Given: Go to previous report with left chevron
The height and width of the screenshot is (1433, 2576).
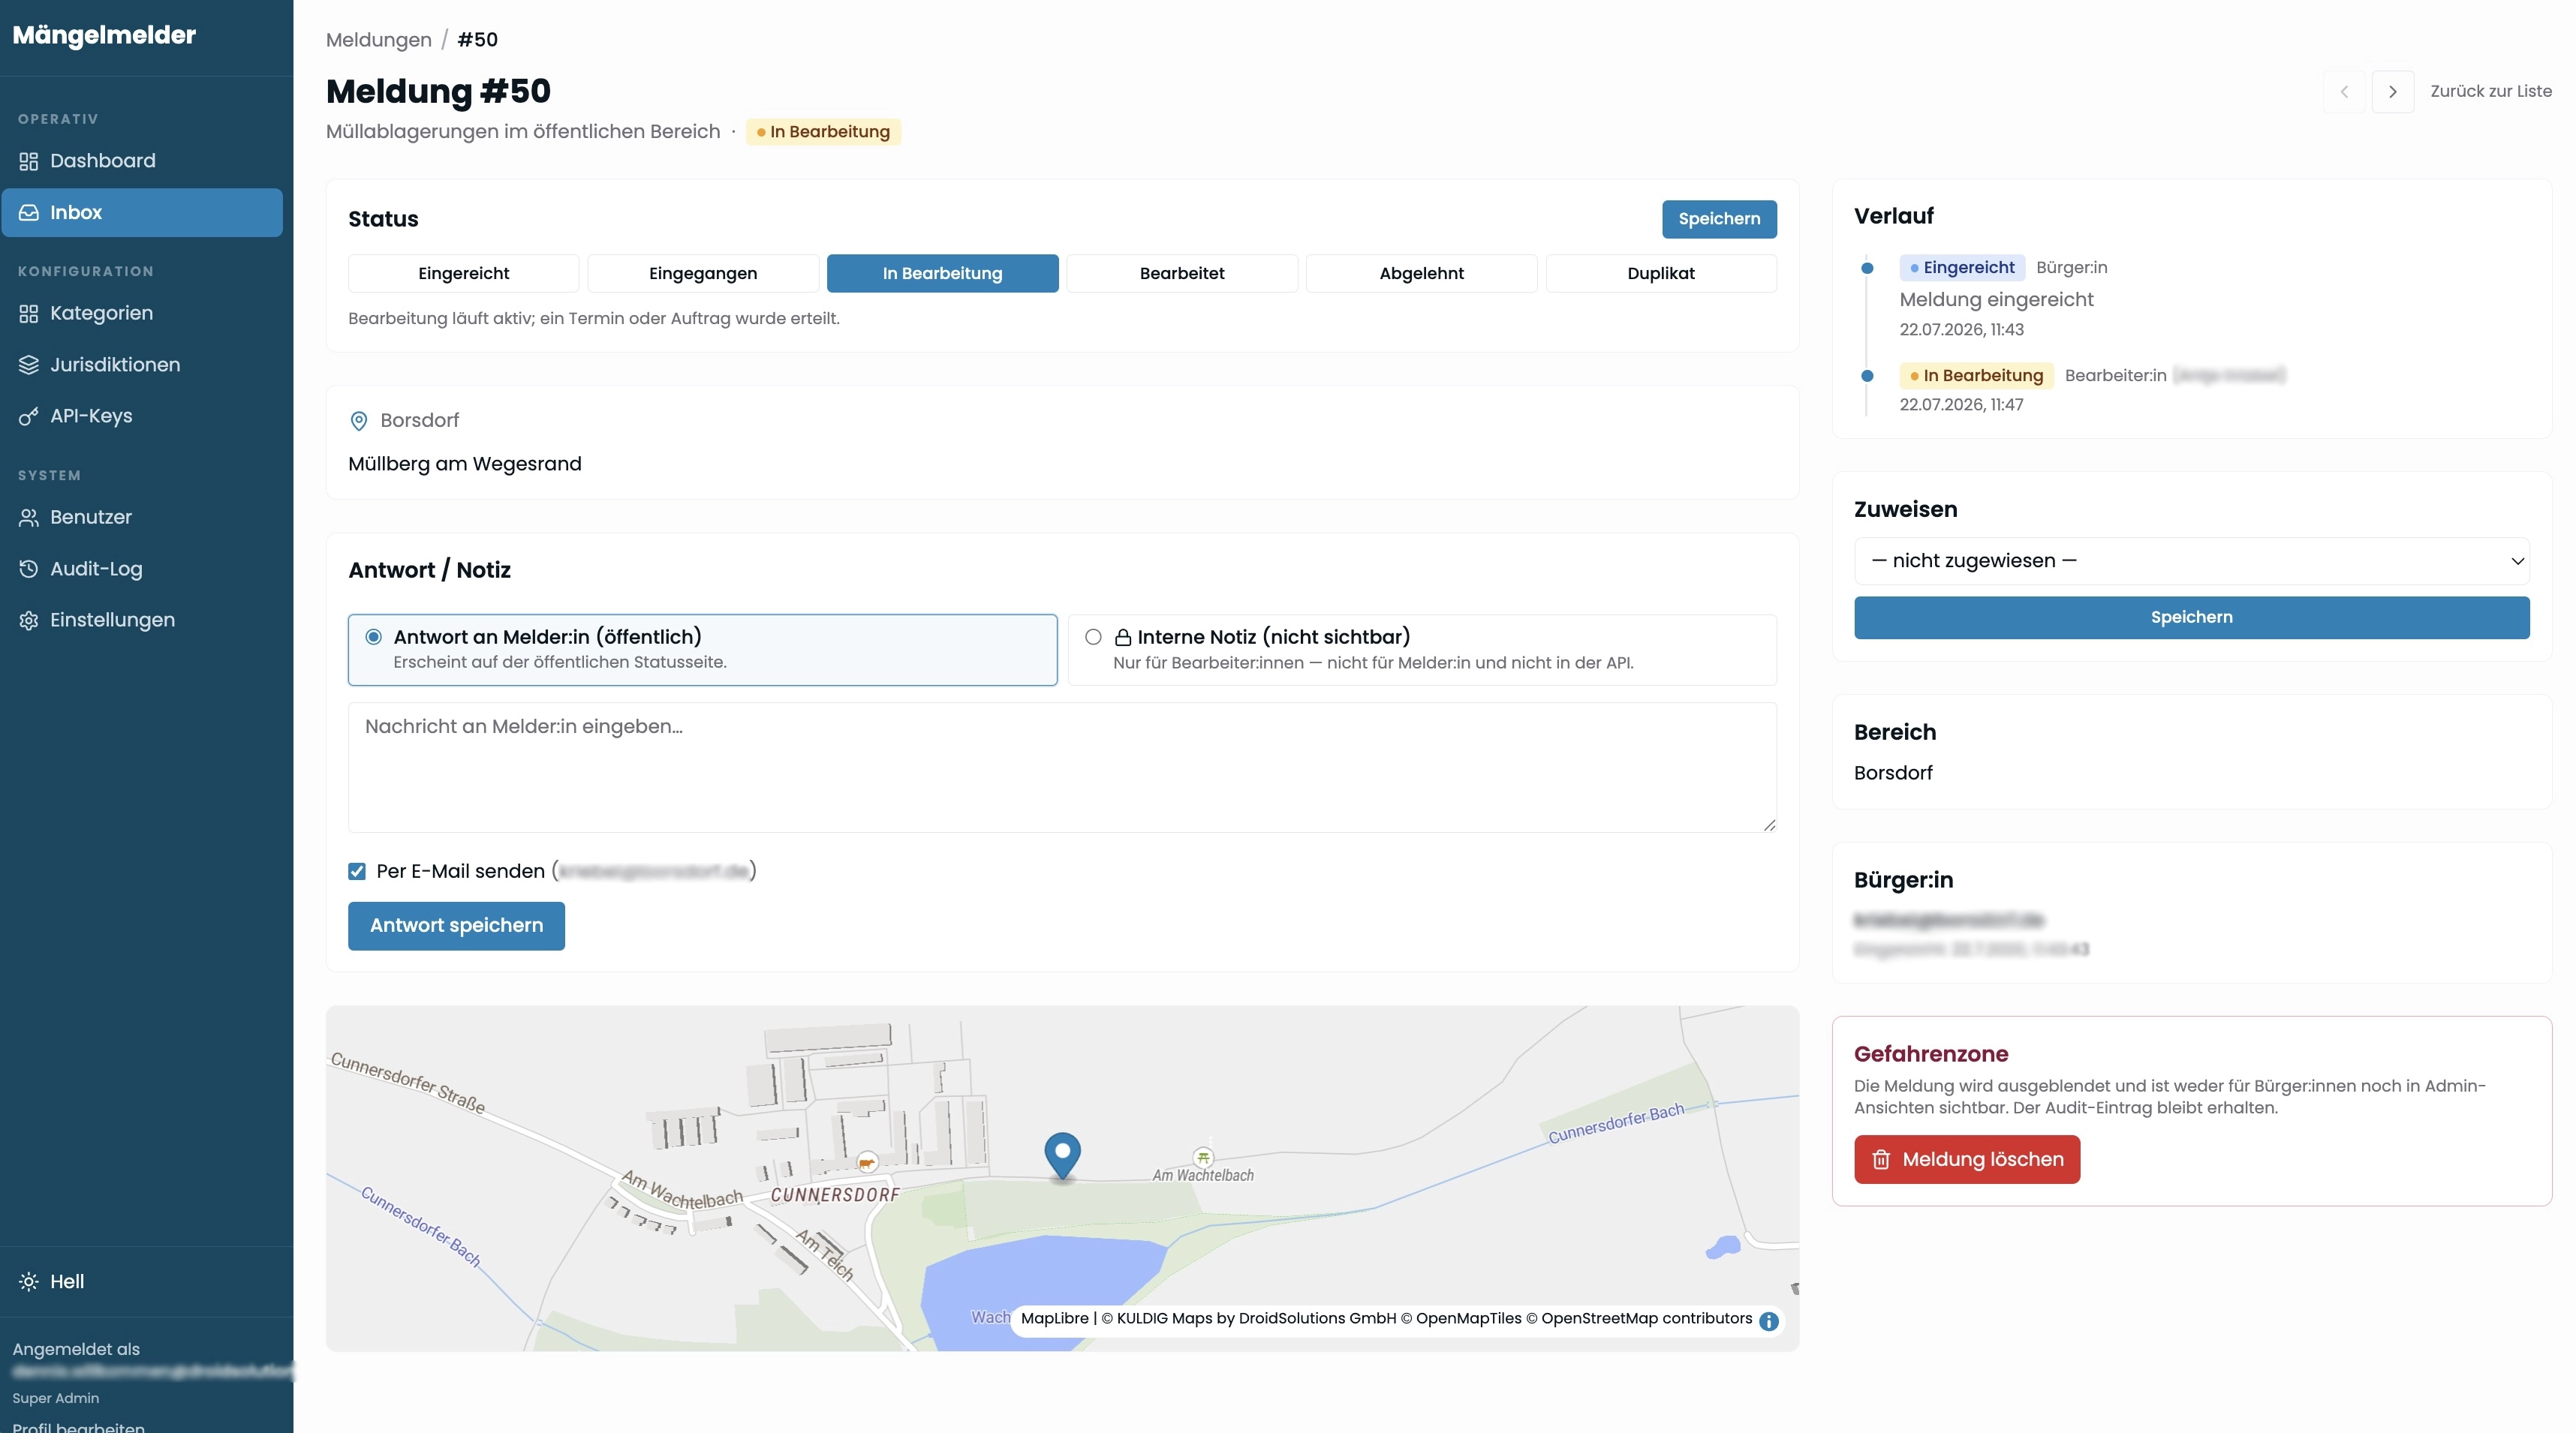Looking at the screenshot, I should (x=2344, y=91).
